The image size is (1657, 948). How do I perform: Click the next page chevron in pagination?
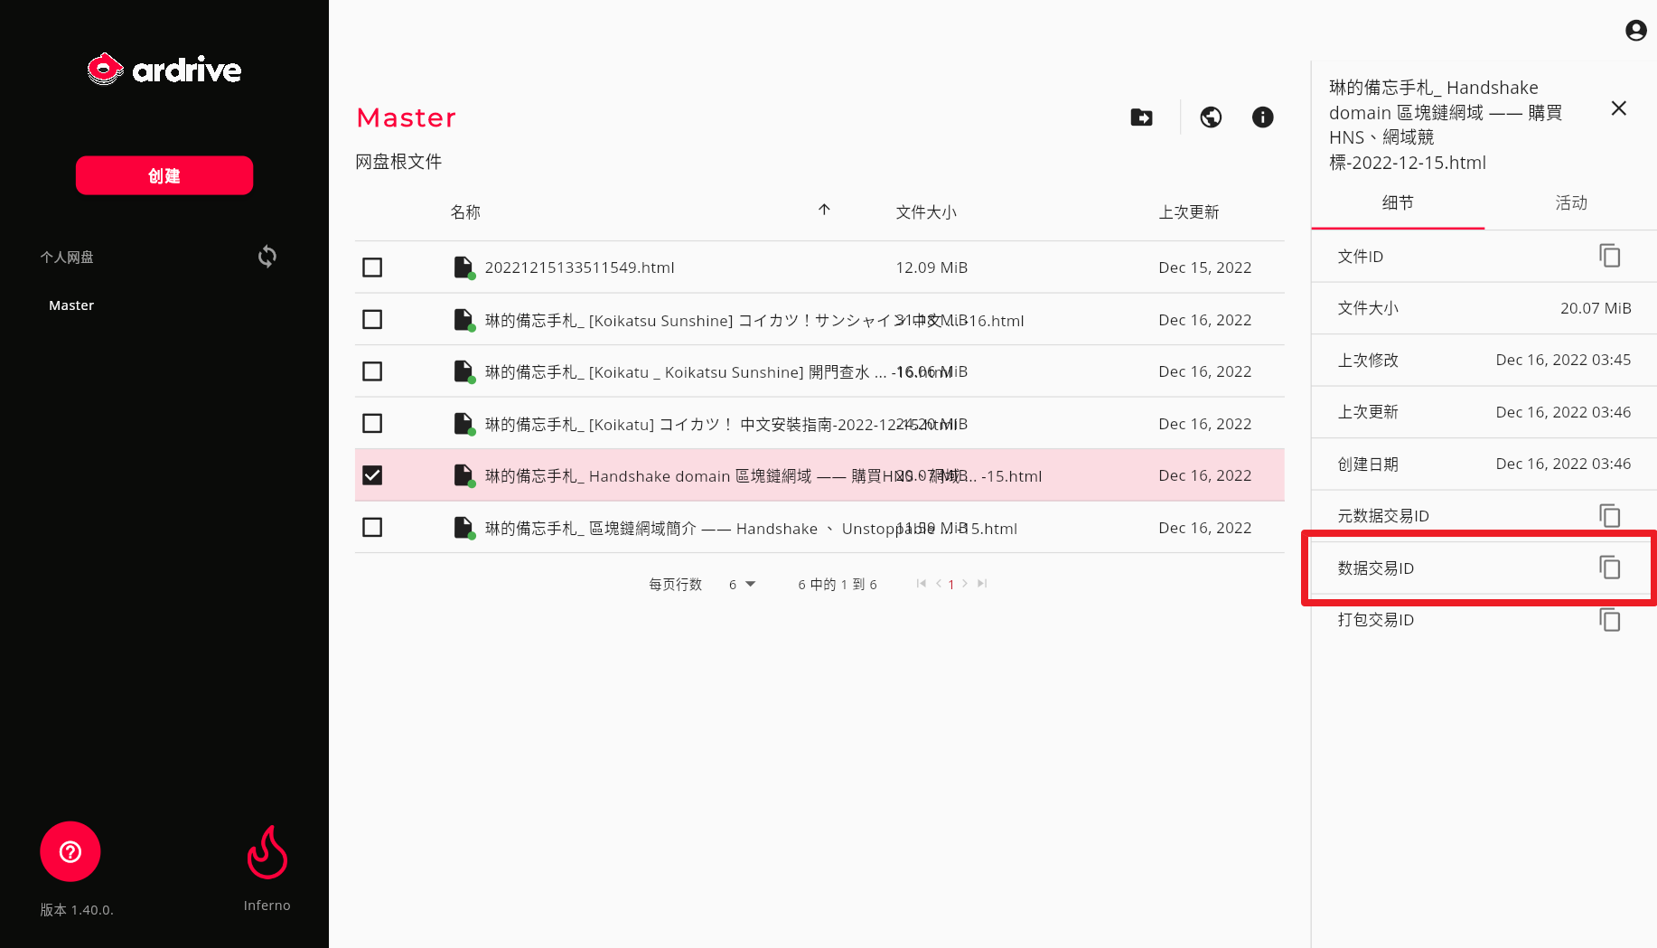point(965,584)
